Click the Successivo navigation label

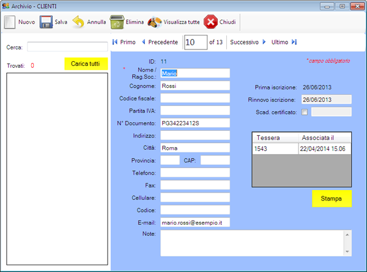pos(244,42)
